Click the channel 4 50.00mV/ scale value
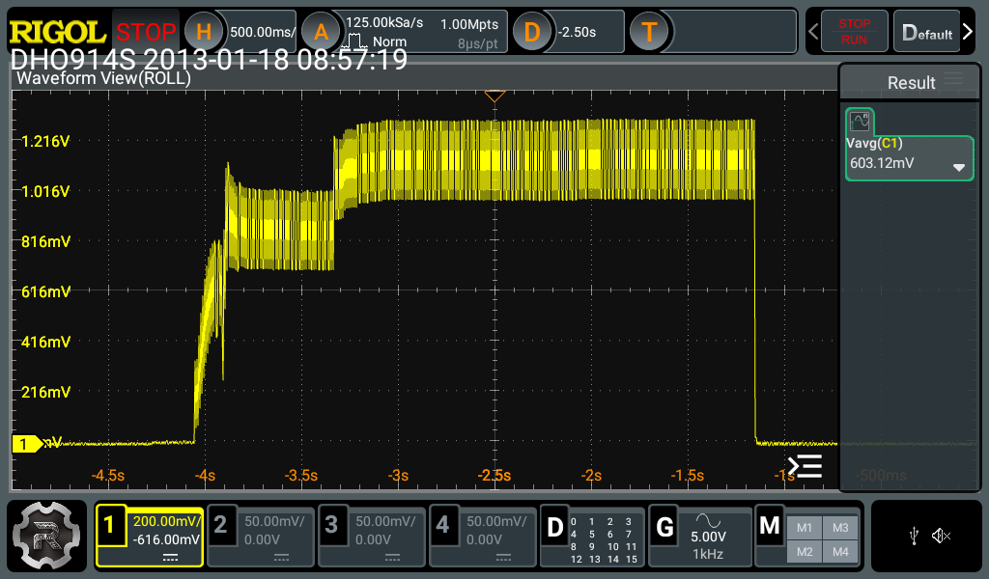Screen dimensions: 989x579 click(x=496, y=522)
